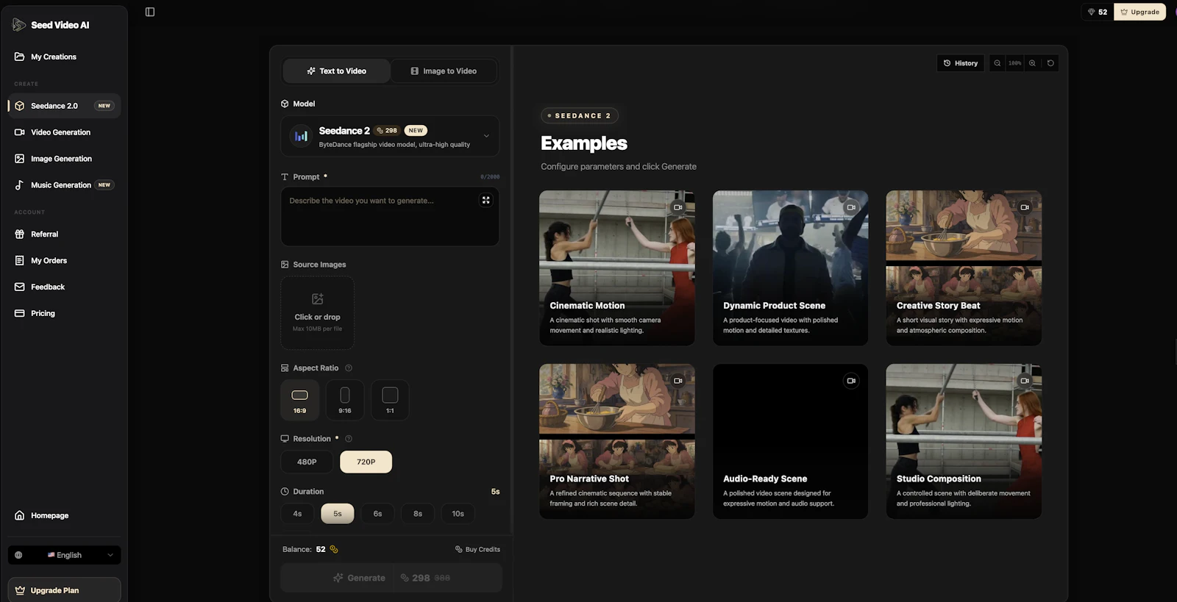Open the Music Generation page
Screen dimensions: 1177x602
click(x=64, y=185)
